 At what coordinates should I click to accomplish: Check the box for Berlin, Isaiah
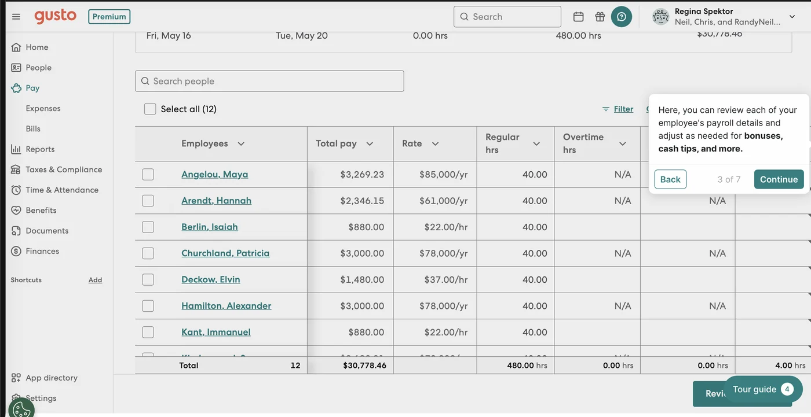point(148,227)
